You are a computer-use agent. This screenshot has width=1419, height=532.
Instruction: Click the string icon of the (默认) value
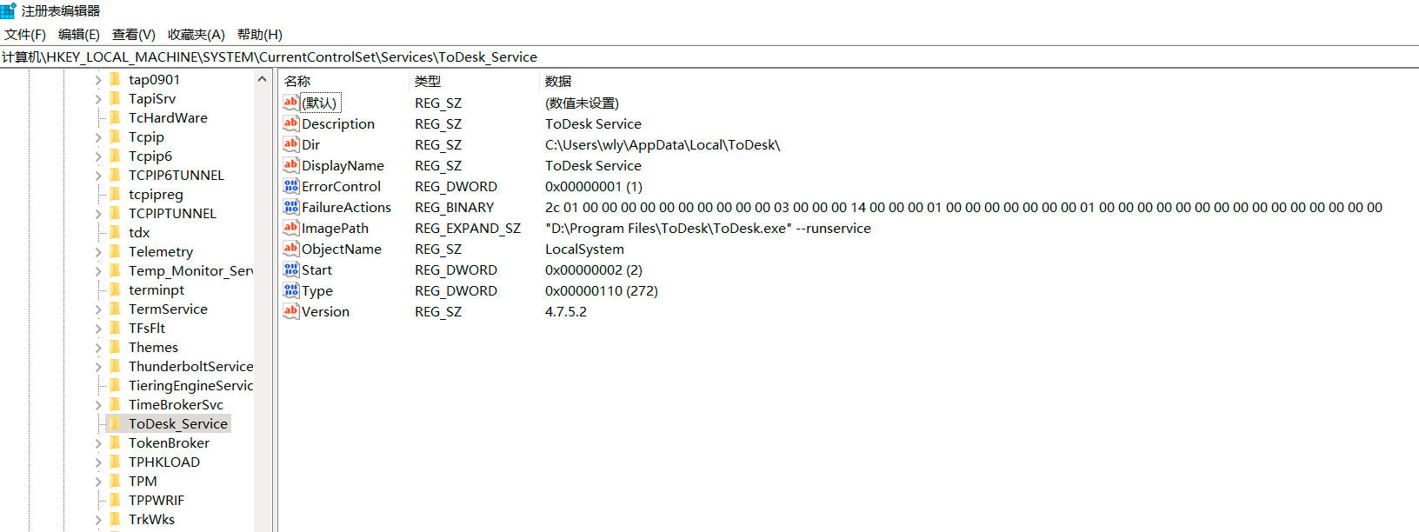pos(290,103)
